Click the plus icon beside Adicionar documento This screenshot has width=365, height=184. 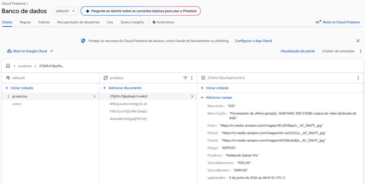(x=104, y=88)
